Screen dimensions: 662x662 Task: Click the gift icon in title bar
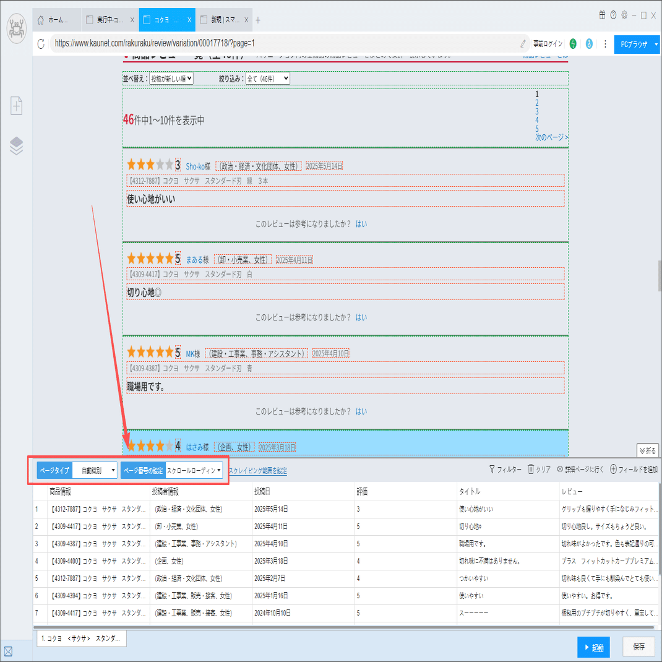tap(602, 15)
